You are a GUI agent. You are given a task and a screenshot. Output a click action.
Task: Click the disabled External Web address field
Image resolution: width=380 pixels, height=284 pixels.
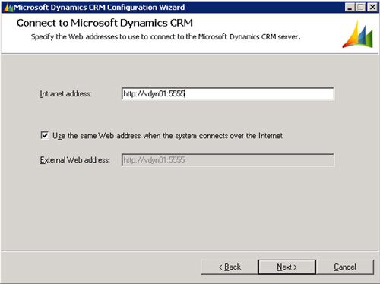click(x=228, y=160)
